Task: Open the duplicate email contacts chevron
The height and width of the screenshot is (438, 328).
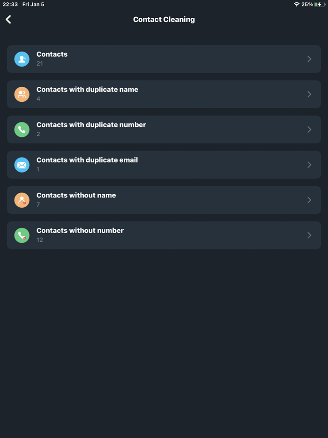Action: (x=309, y=165)
